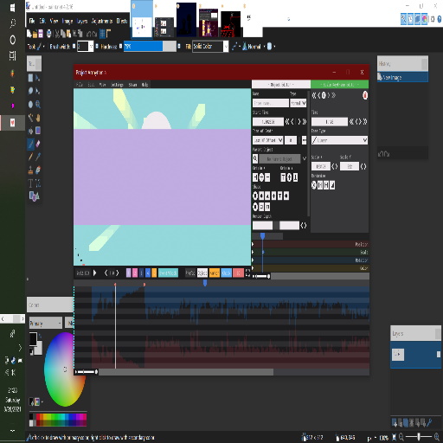Open the Ease Type Linear dropdown

click(x=339, y=140)
